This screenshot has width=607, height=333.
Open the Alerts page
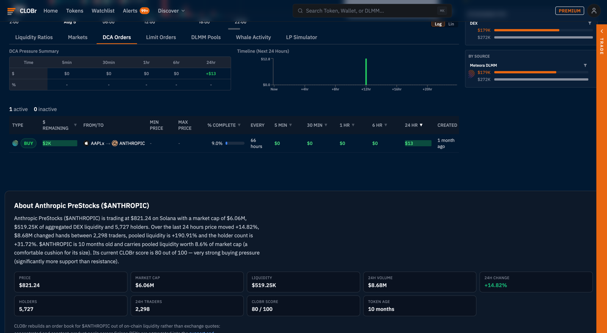point(130,11)
